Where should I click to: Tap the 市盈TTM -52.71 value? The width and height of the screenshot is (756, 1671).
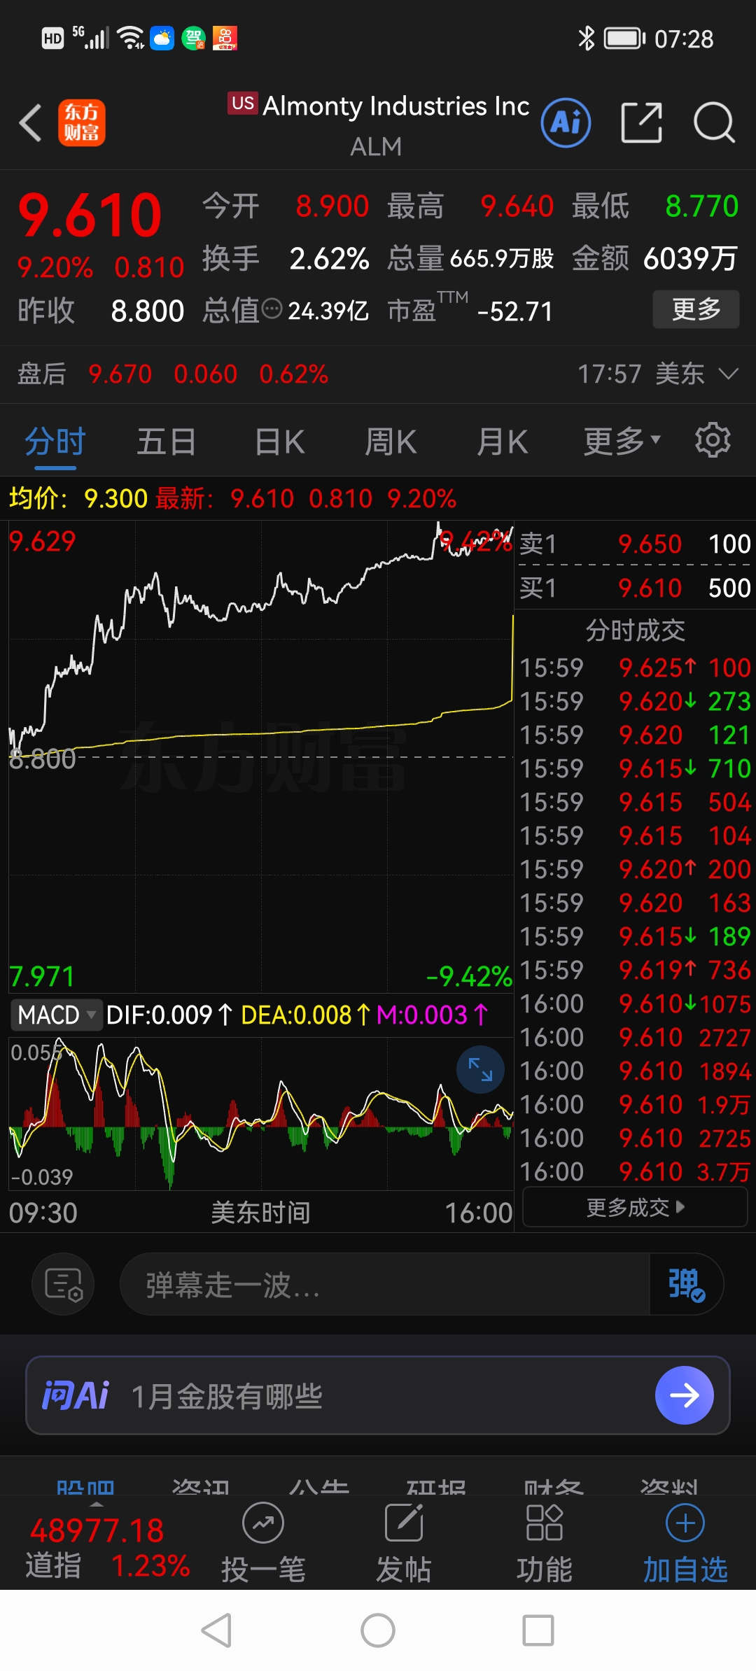pyautogui.click(x=514, y=311)
